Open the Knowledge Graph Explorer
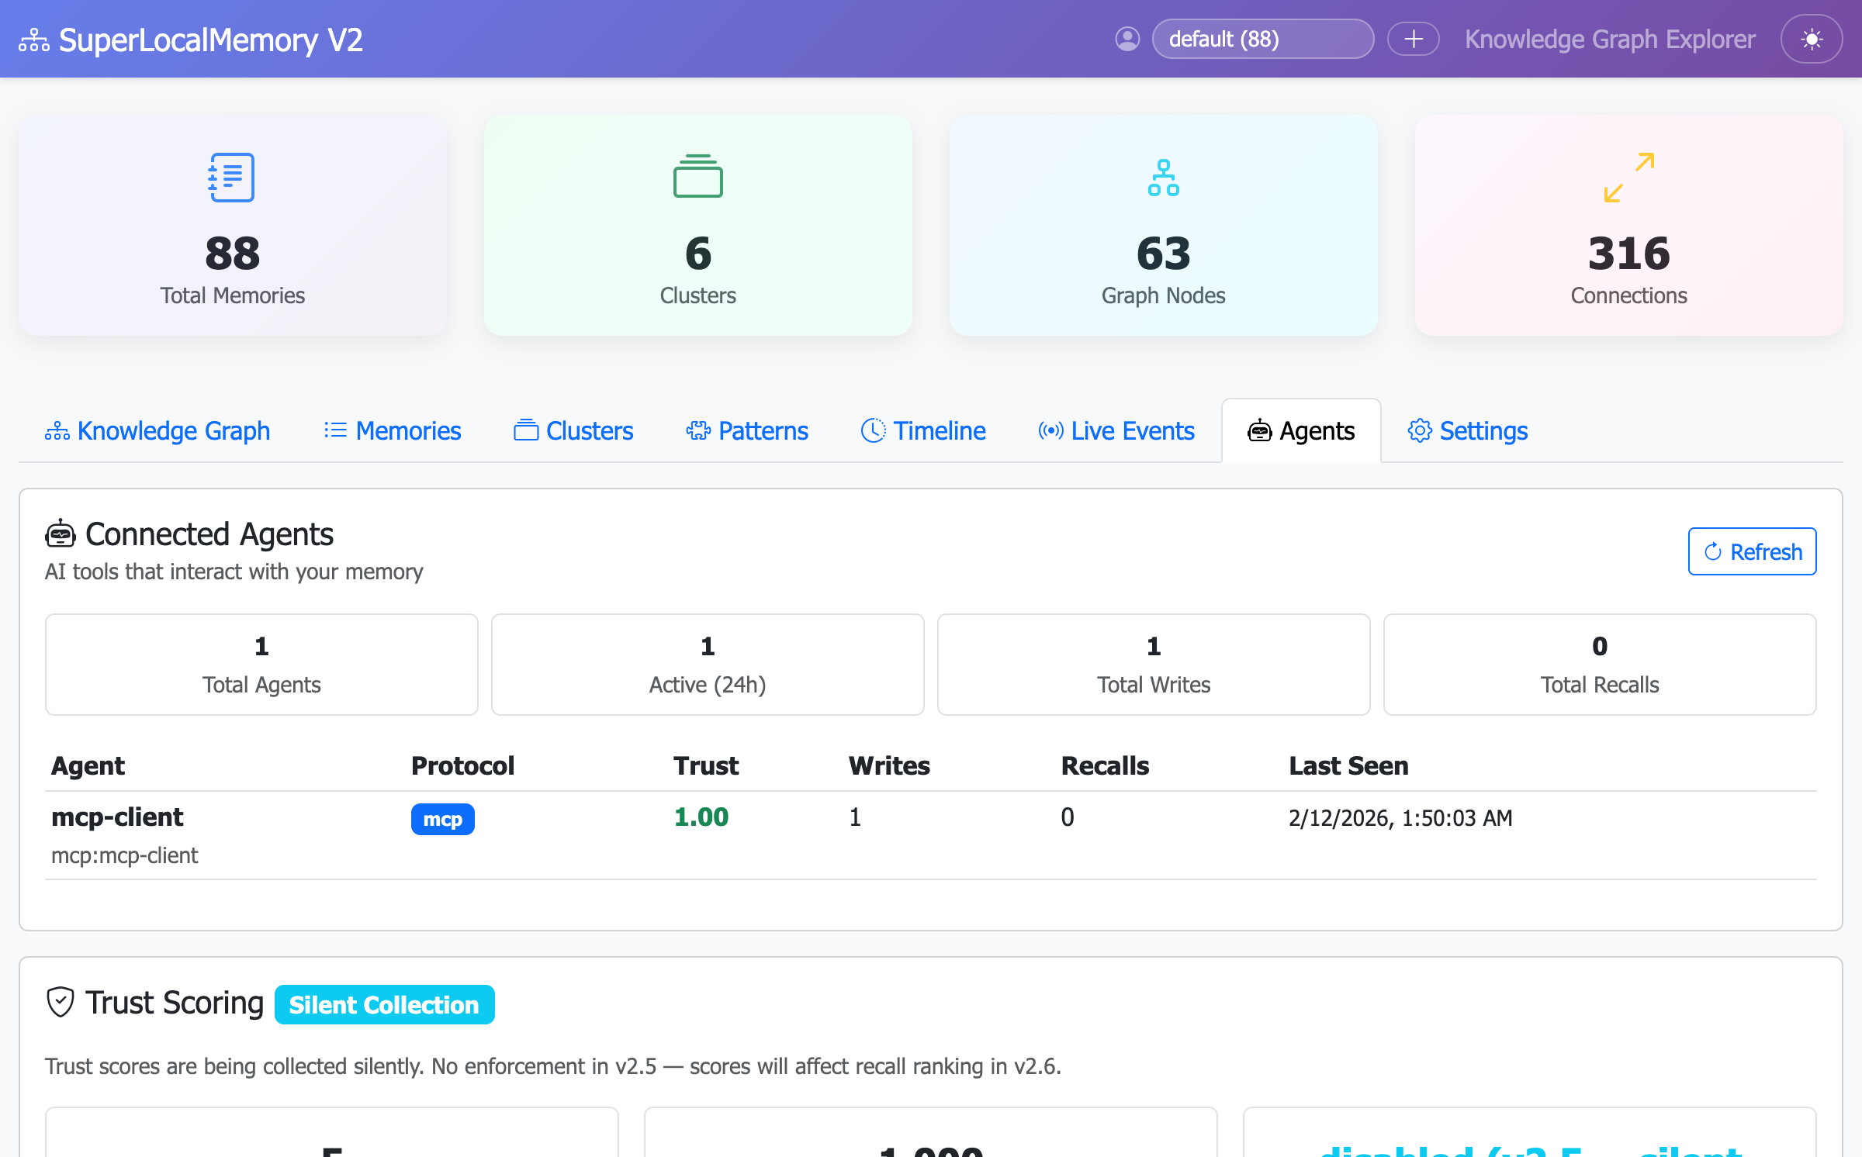1862x1157 pixels. [x=1609, y=39]
